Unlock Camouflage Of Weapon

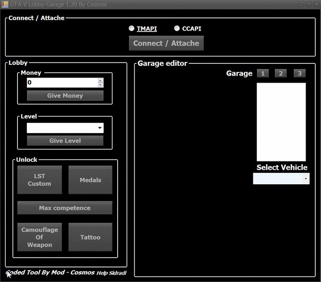[x=40, y=237]
